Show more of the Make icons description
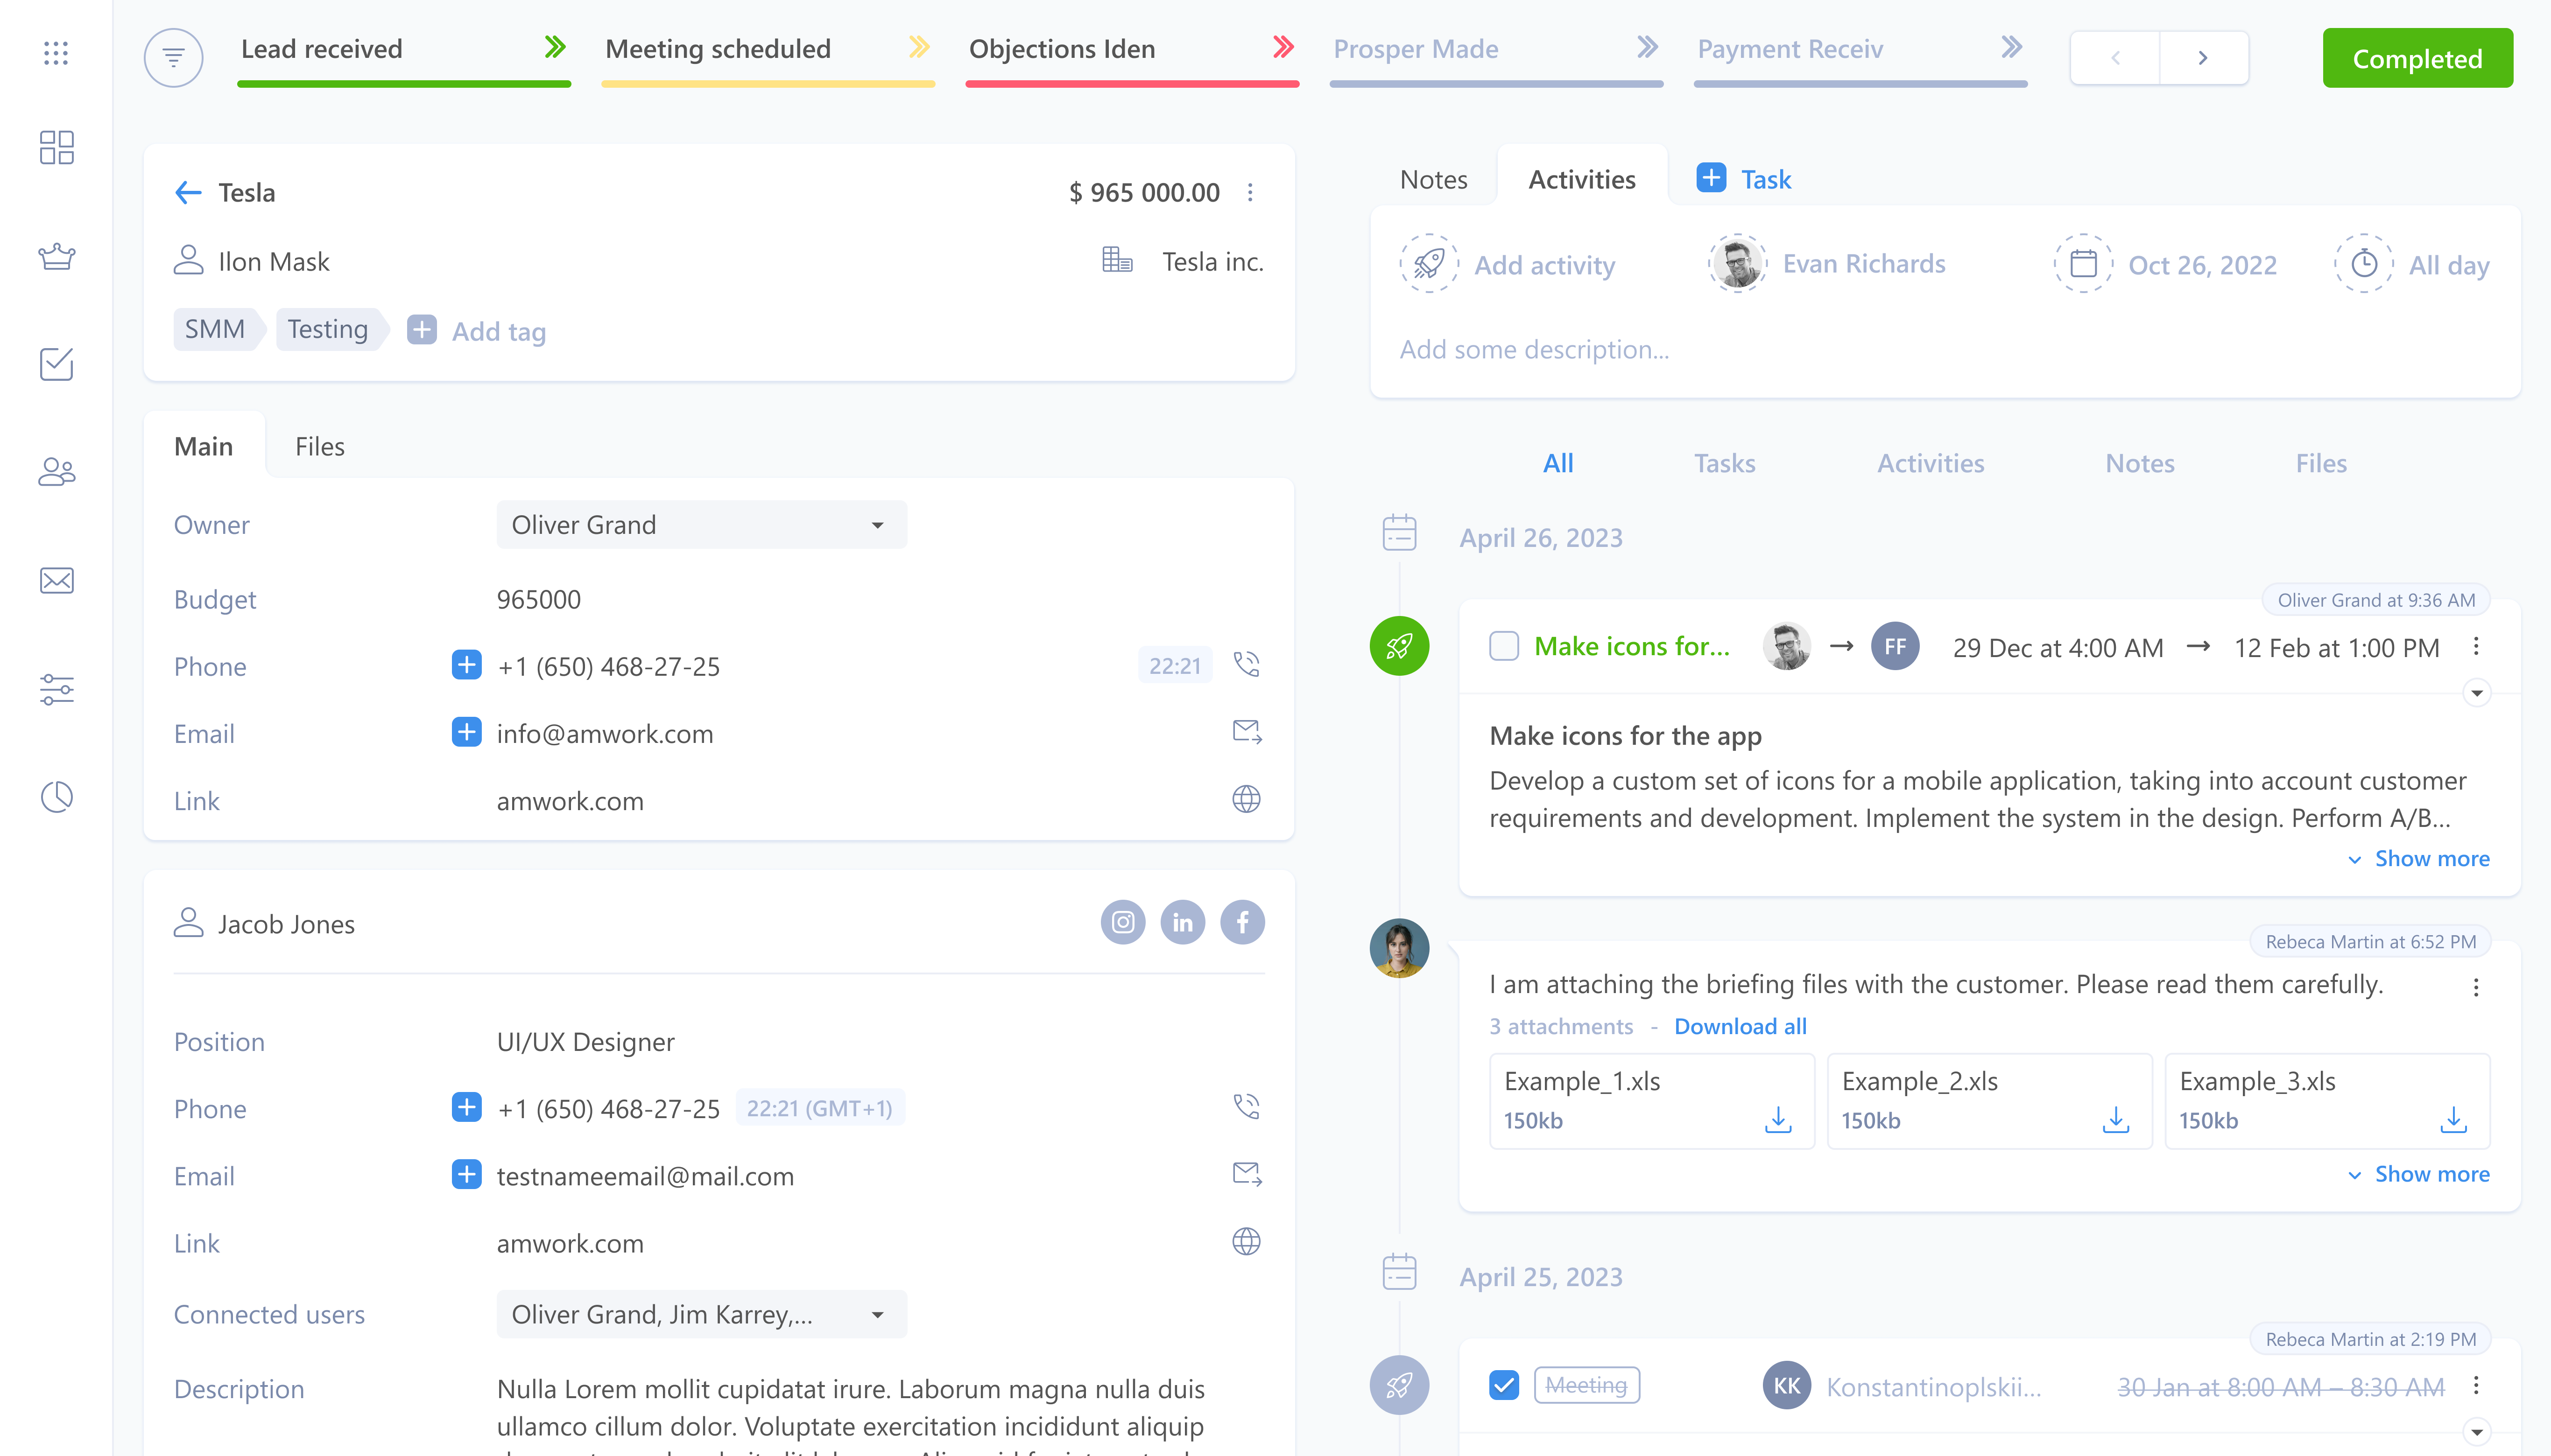 pyautogui.click(x=2418, y=859)
